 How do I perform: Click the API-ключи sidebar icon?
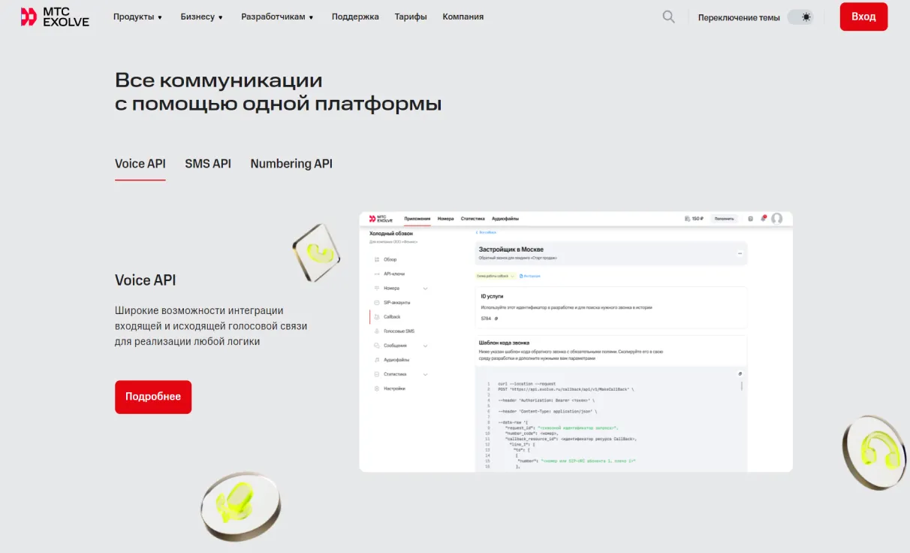pos(376,273)
